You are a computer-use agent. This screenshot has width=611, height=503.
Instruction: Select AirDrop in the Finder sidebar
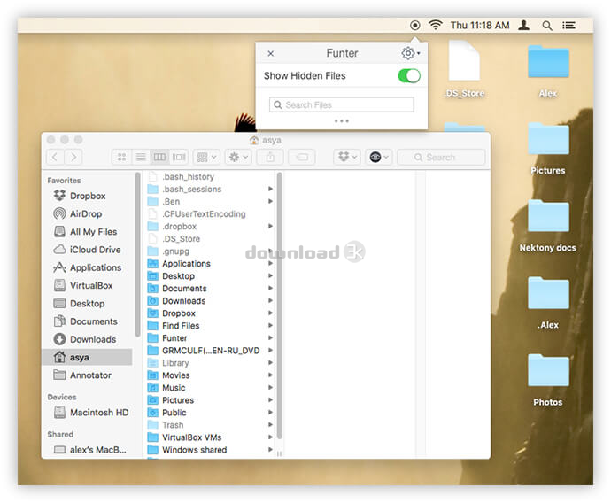(x=85, y=214)
